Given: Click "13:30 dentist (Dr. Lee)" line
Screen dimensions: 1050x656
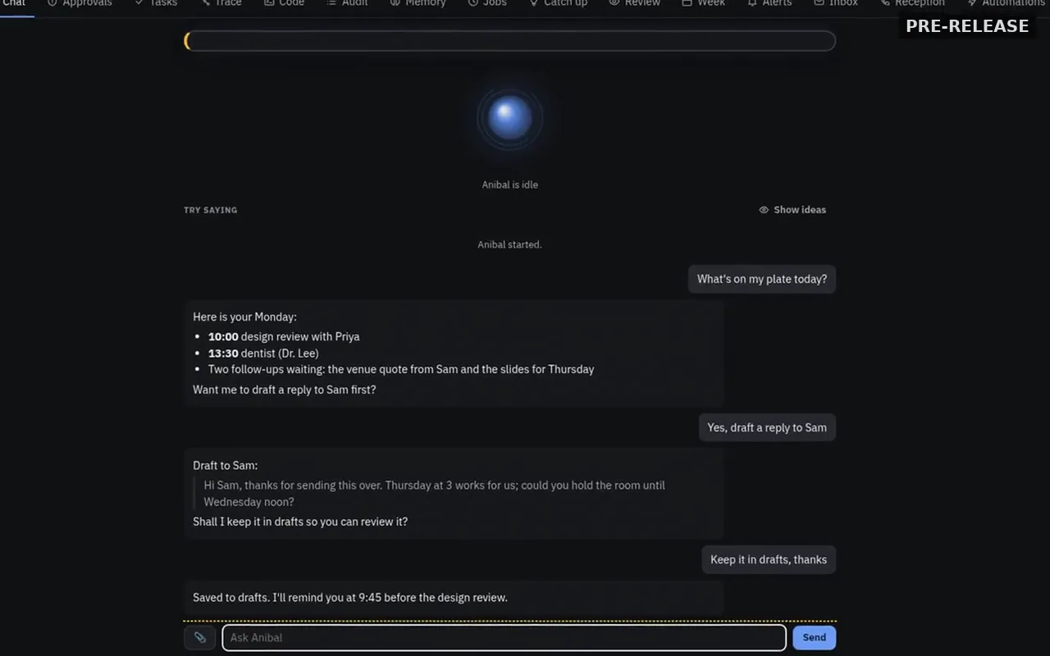Looking at the screenshot, I should coord(263,353).
